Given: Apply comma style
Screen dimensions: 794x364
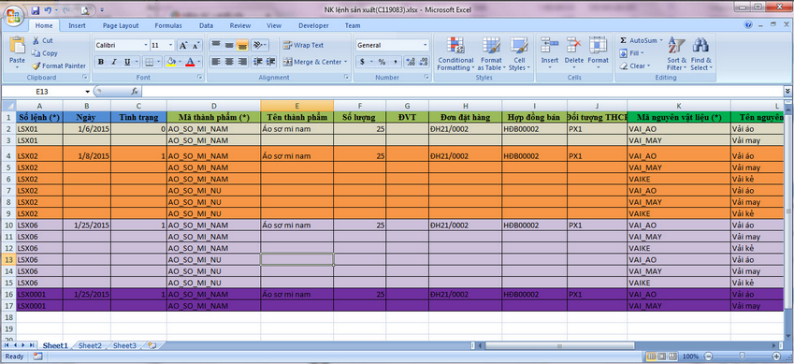Looking at the screenshot, I should [395, 62].
